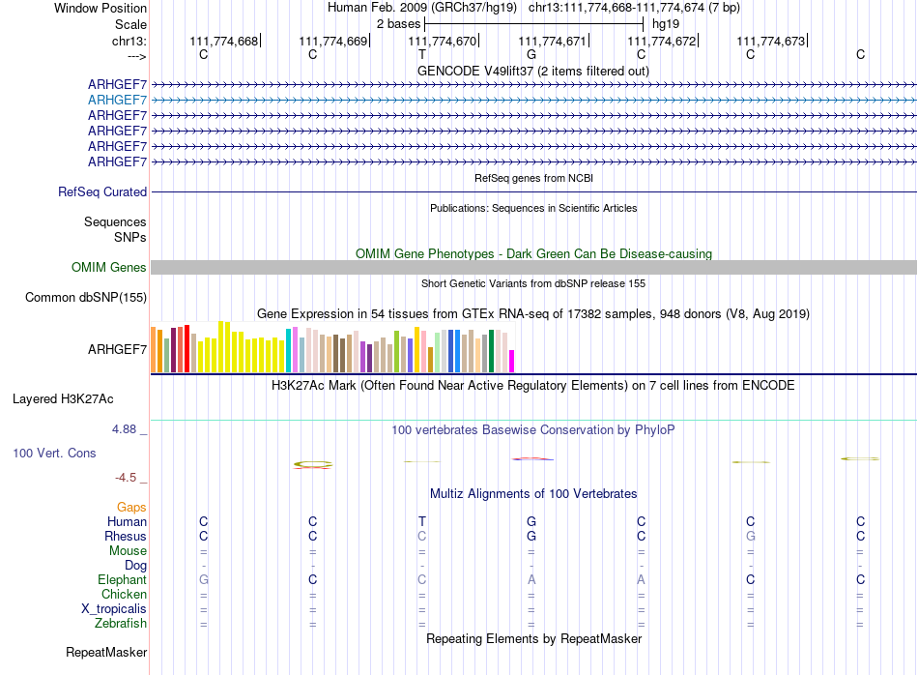Screen dimensions: 918x675
Task: Click the 100 Vert. Cons track label
Action: 54,453
